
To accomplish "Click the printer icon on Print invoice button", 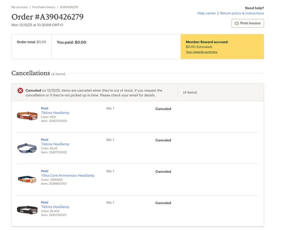I will tap(236, 23).
